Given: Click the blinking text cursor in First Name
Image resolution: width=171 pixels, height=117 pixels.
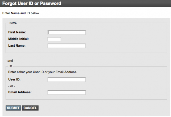Looking at the screenshot, I should (x=49, y=32).
